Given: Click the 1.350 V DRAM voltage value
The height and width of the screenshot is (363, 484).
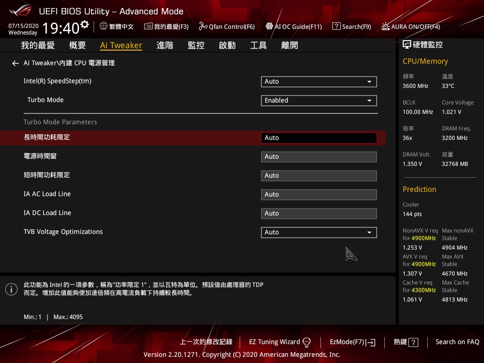Looking at the screenshot, I should [x=412, y=164].
